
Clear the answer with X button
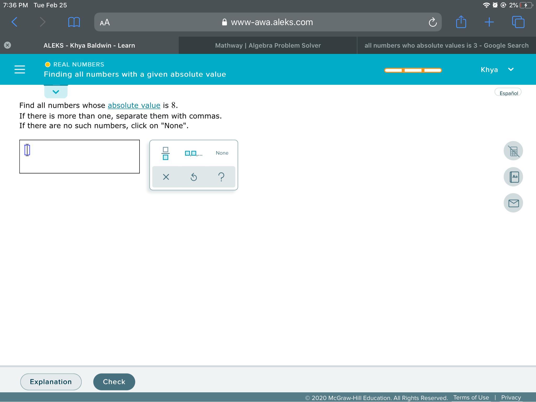coord(166,177)
